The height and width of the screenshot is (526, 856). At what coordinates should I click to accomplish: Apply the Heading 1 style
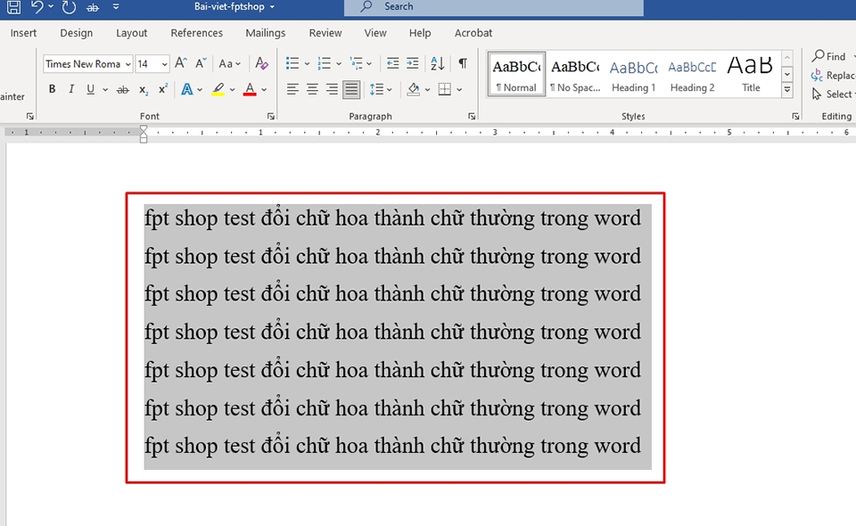point(634,74)
